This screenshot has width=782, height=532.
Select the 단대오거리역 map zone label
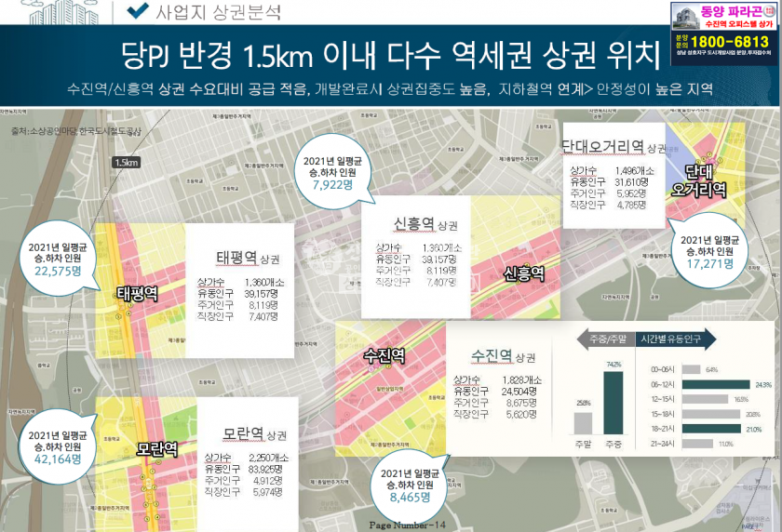point(705,180)
